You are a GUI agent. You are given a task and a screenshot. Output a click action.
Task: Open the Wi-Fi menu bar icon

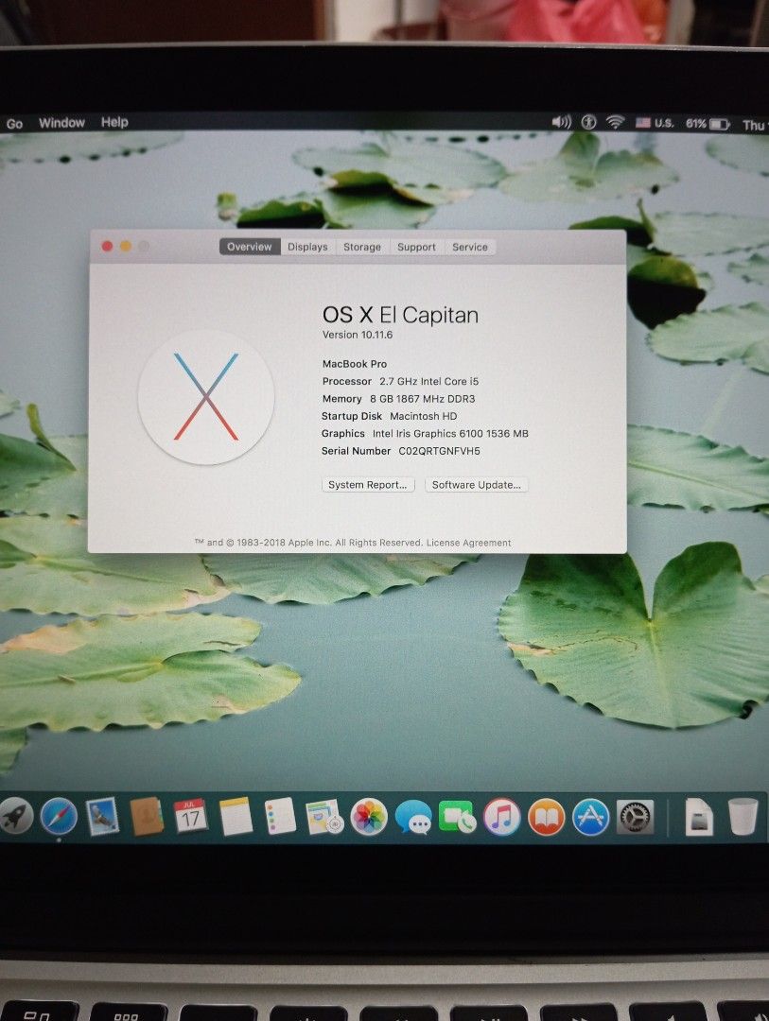(x=615, y=122)
